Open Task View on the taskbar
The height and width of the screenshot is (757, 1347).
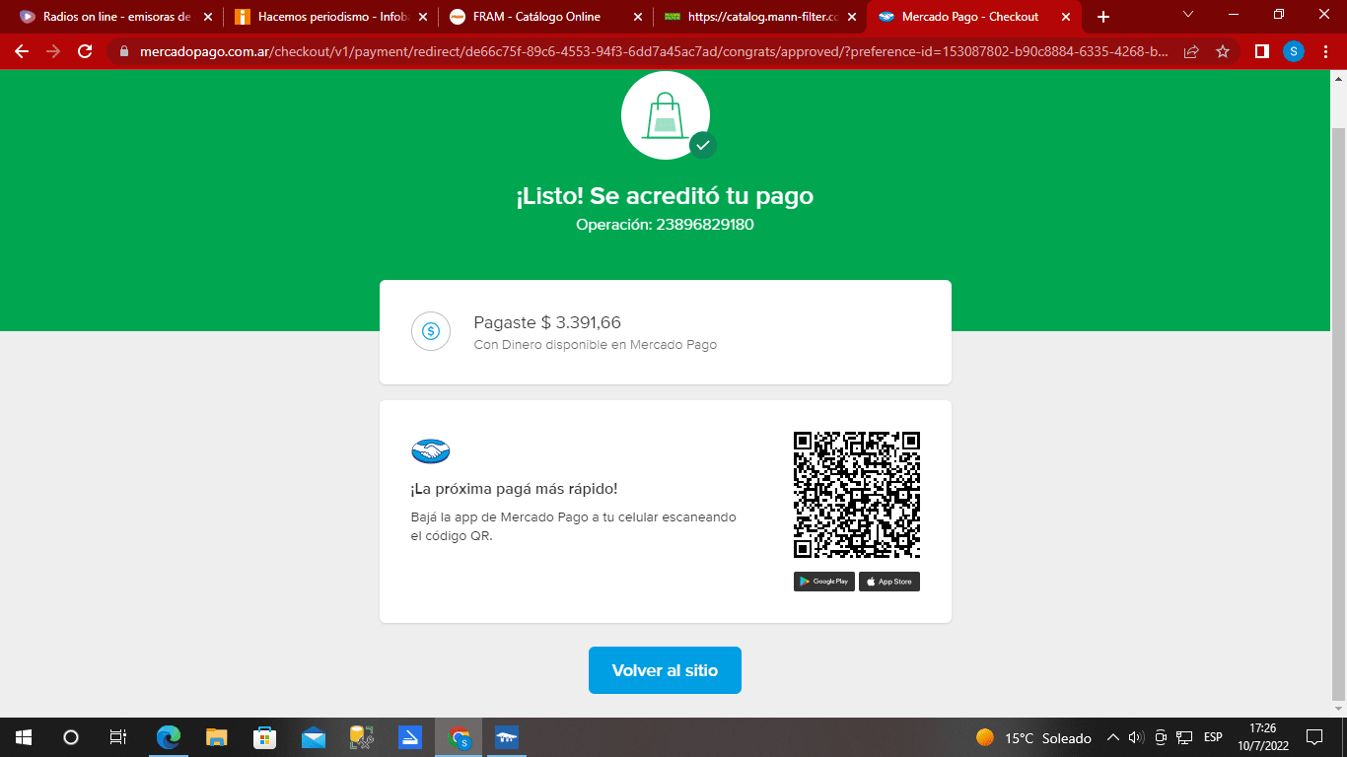pos(117,737)
